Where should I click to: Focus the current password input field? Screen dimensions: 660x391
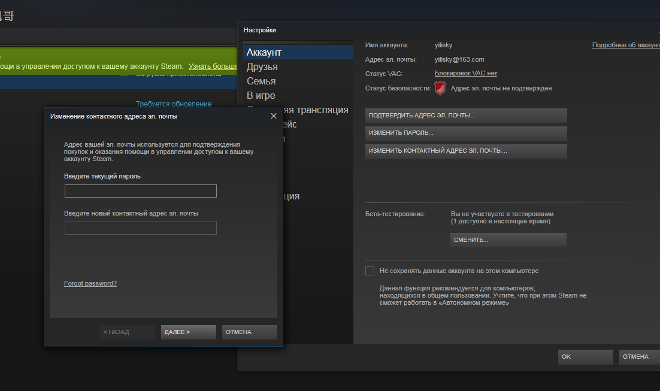click(x=141, y=191)
